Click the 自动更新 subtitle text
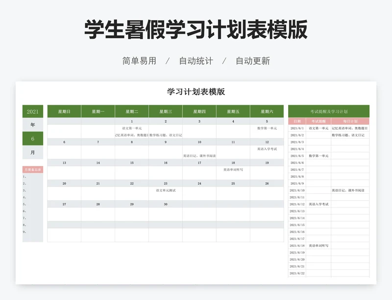 point(253,61)
